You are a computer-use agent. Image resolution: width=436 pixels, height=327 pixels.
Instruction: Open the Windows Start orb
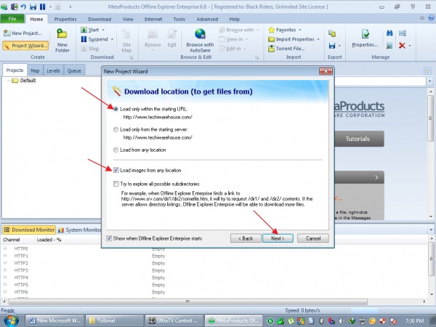pos(11,320)
